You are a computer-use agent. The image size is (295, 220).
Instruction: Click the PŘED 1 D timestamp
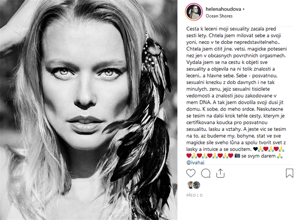[x=194, y=195]
